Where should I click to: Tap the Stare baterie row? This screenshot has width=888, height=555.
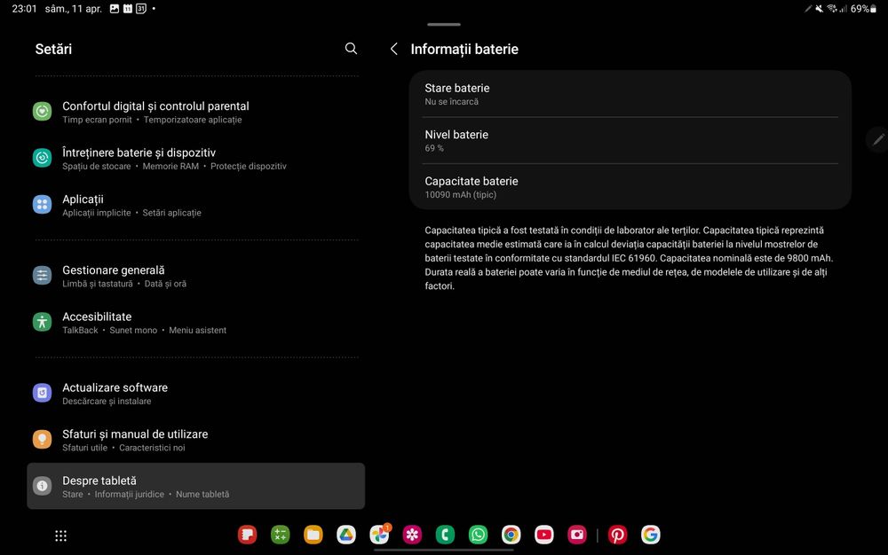coord(630,94)
